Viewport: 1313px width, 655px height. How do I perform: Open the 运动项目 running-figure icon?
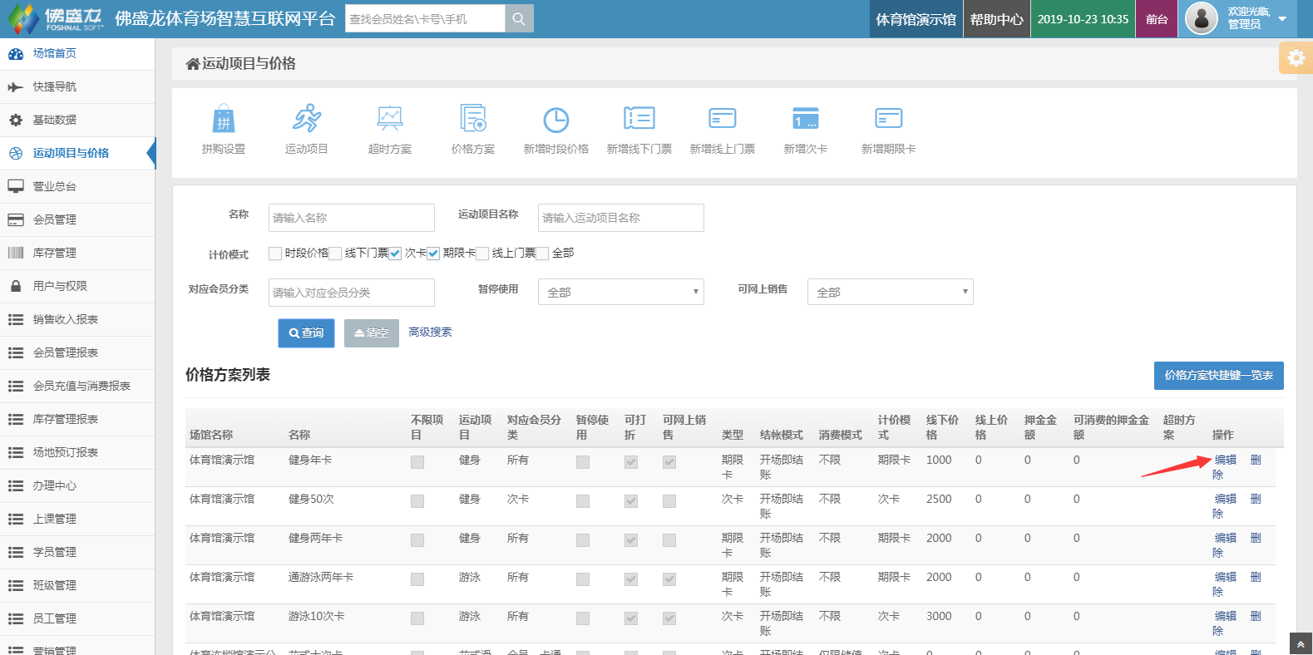(x=307, y=119)
